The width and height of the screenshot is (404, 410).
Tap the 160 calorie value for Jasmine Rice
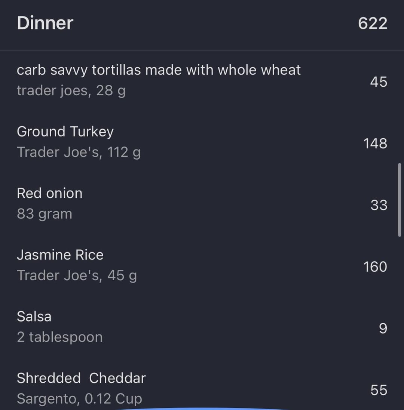tap(375, 267)
